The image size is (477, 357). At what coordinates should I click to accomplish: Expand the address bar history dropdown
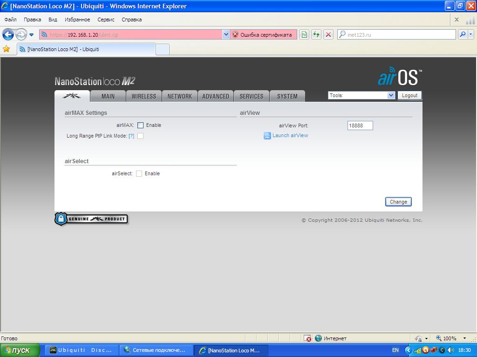click(x=226, y=34)
